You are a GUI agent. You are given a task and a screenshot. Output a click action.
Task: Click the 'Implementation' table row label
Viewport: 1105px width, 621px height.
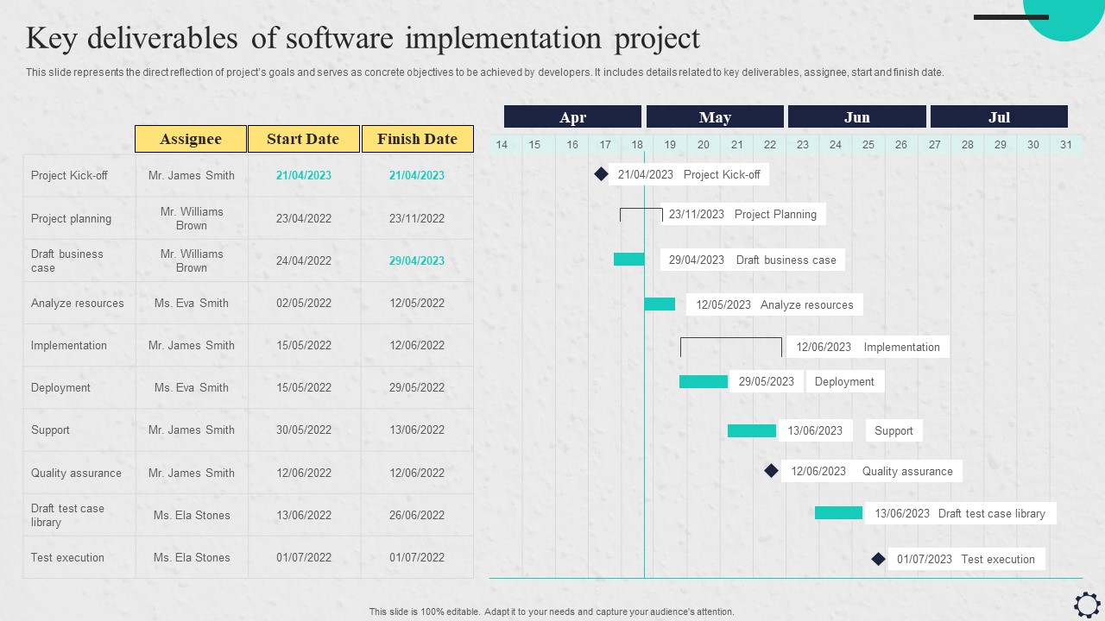(69, 345)
